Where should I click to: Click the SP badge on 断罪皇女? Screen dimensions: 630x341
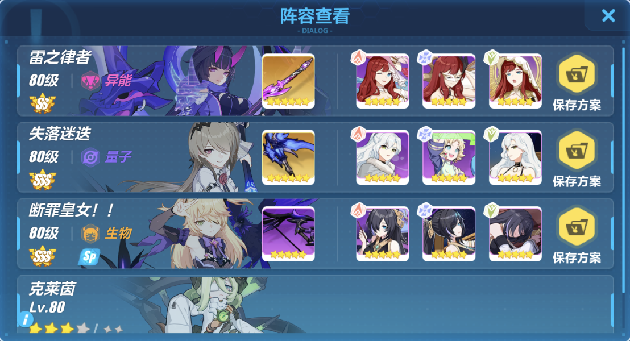point(89,257)
